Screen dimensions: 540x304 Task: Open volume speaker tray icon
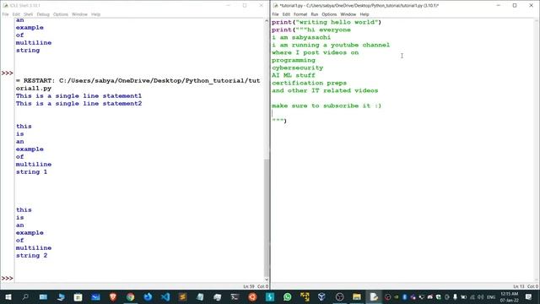[x=480, y=296]
